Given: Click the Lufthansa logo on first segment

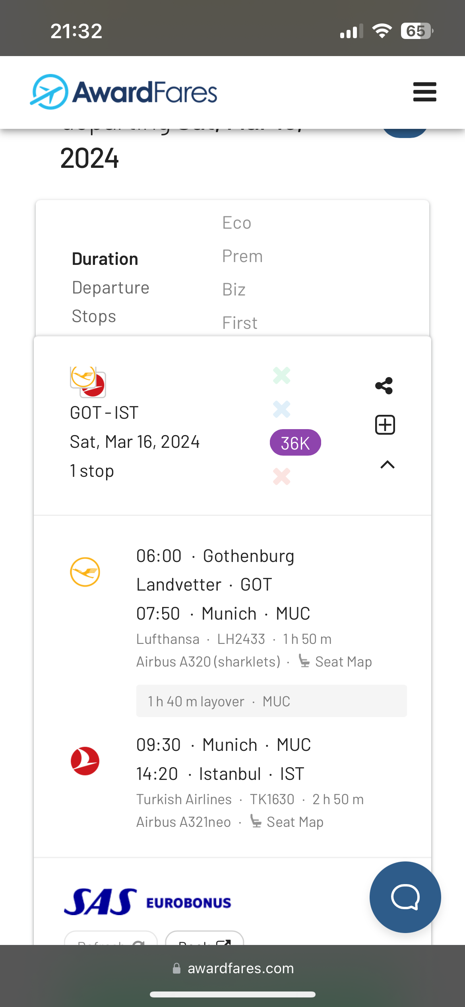Looking at the screenshot, I should [x=85, y=572].
